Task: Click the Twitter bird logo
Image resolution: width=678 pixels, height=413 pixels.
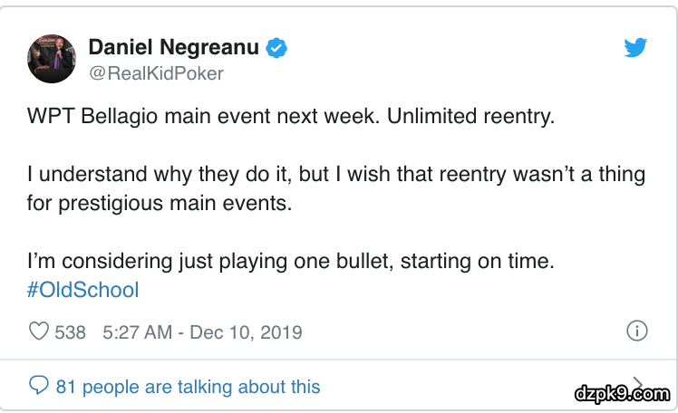Action: (x=636, y=49)
